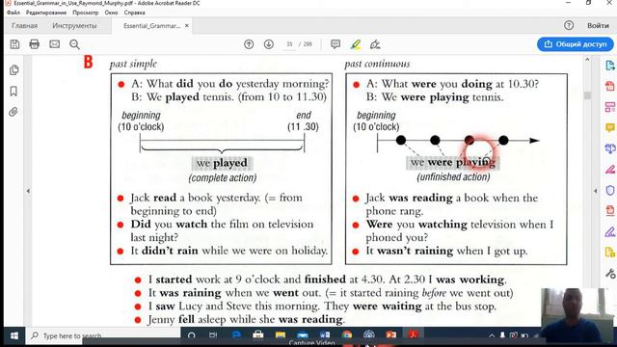Open the Combine Files tool in right pane
Viewport: 617px width, 347px height.
pos(610,148)
